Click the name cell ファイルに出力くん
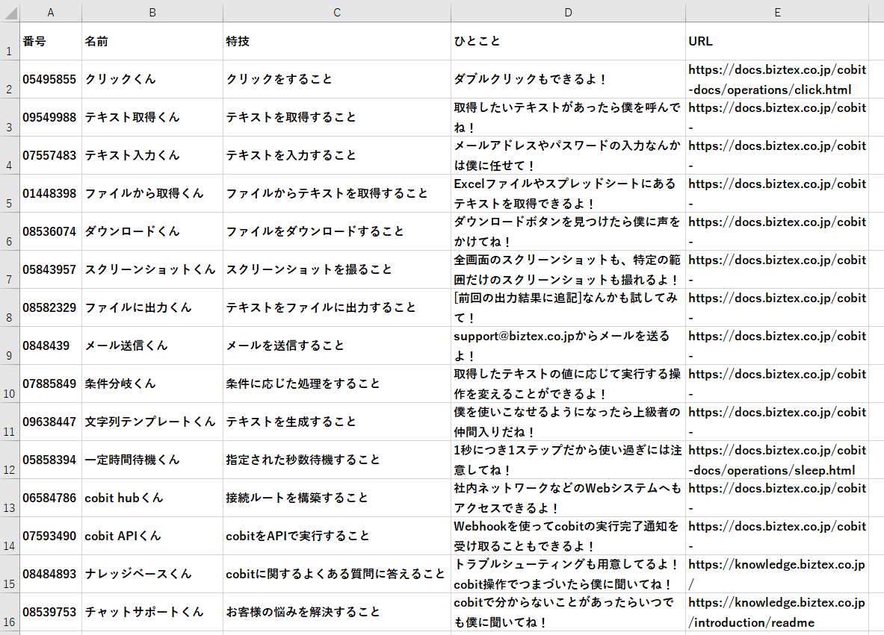The width and height of the screenshot is (884, 635). pyautogui.click(x=152, y=307)
